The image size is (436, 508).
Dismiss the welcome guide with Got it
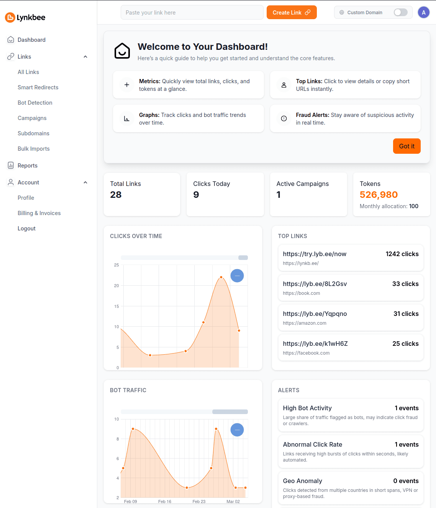click(406, 146)
